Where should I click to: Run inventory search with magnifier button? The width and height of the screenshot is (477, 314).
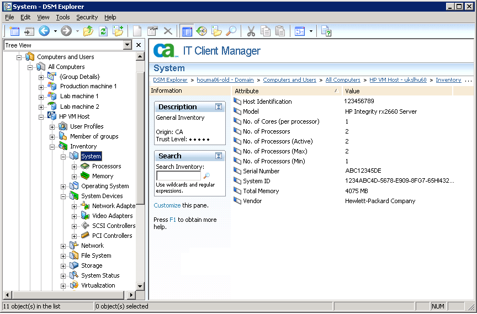point(206,176)
